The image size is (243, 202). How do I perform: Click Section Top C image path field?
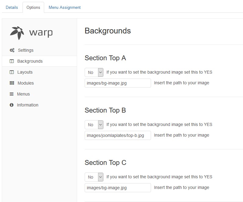point(118,188)
